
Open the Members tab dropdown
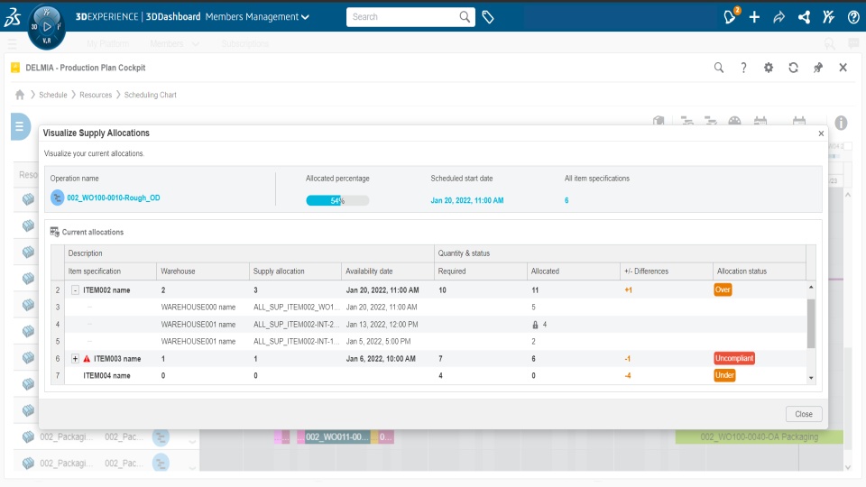(x=196, y=43)
